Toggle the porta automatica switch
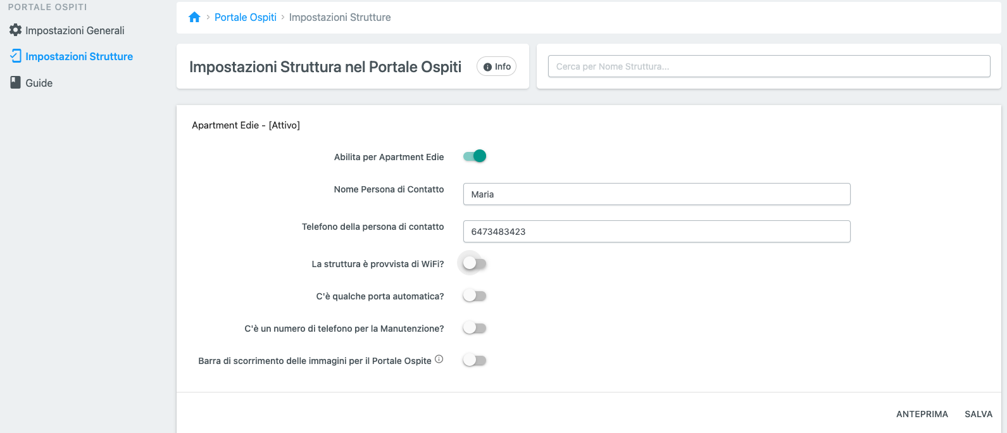The height and width of the screenshot is (433, 1007). (474, 296)
